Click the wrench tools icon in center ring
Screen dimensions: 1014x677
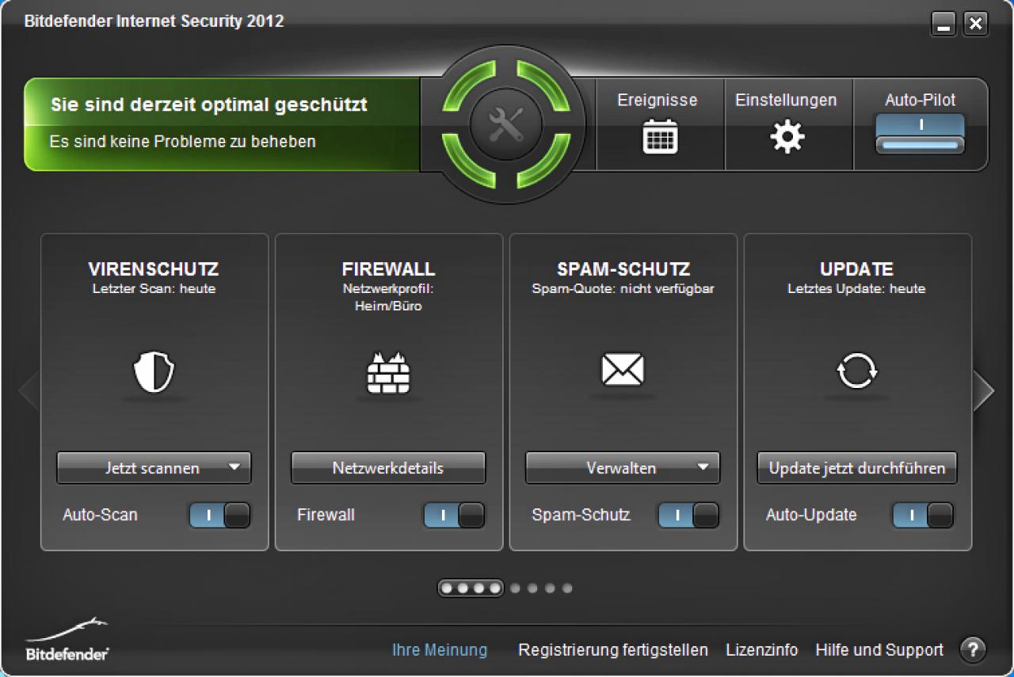pyautogui.click(x=506, y=124)
